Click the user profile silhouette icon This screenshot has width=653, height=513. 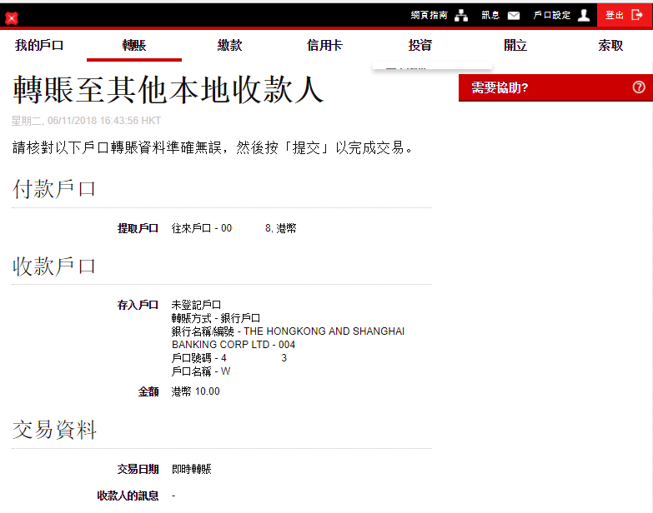pos(584,15)
